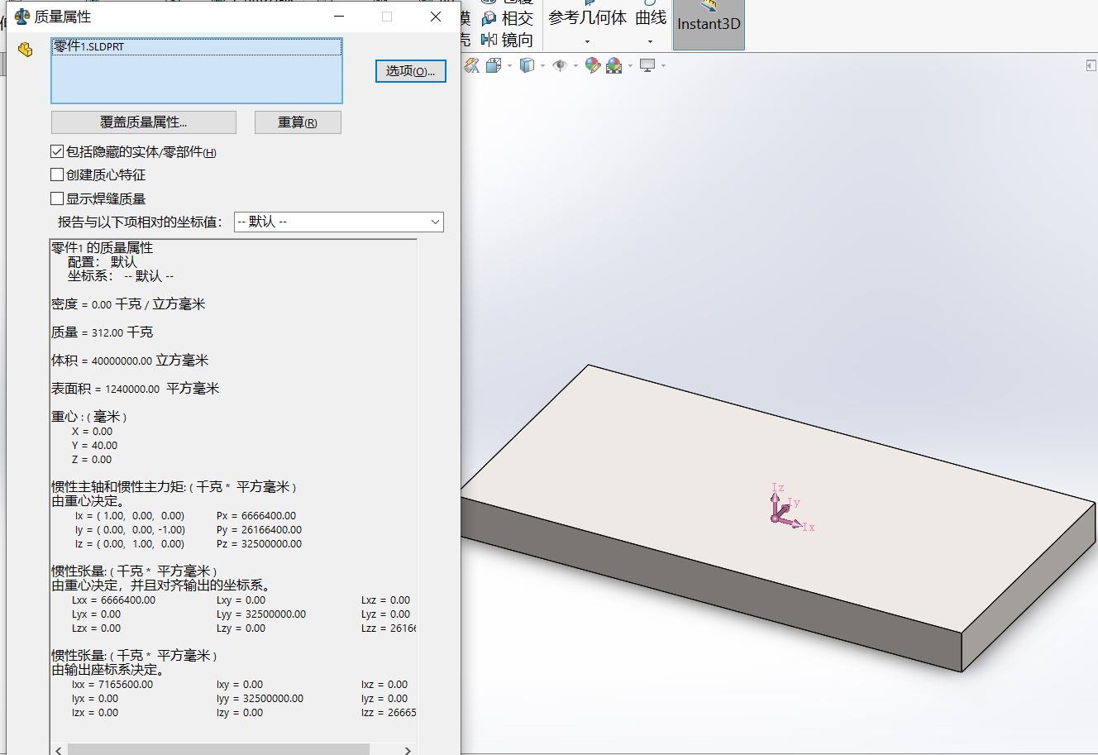The width and height of the screenshot is (1098, 755).
Task: Click the 选项 options button
Action: (x=410, y=71)
